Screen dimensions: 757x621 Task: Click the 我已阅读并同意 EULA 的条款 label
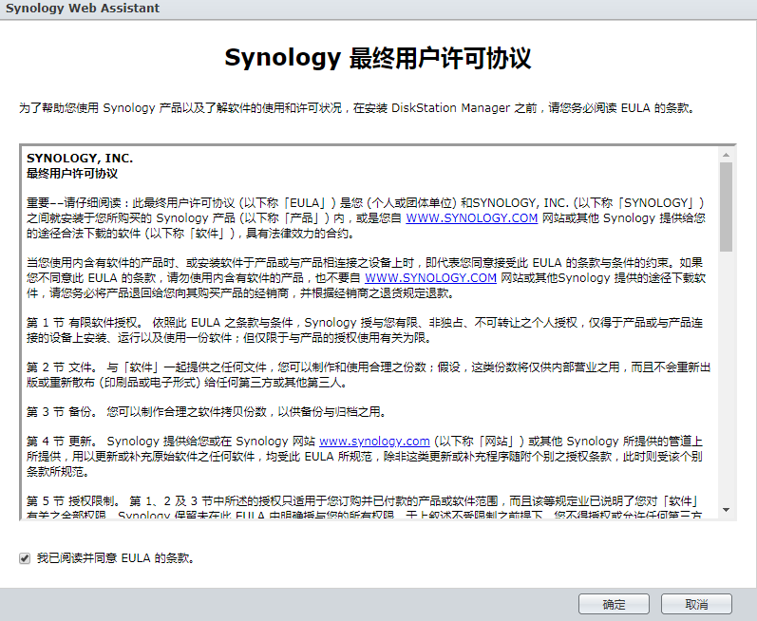point(116,558)
